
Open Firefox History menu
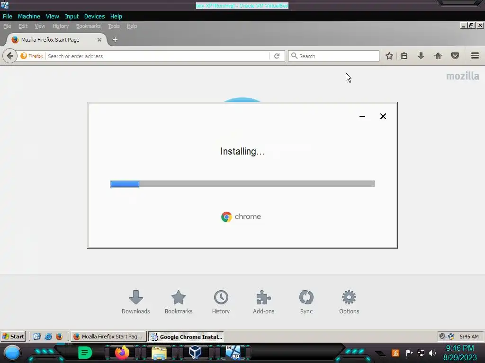(61, 26)
